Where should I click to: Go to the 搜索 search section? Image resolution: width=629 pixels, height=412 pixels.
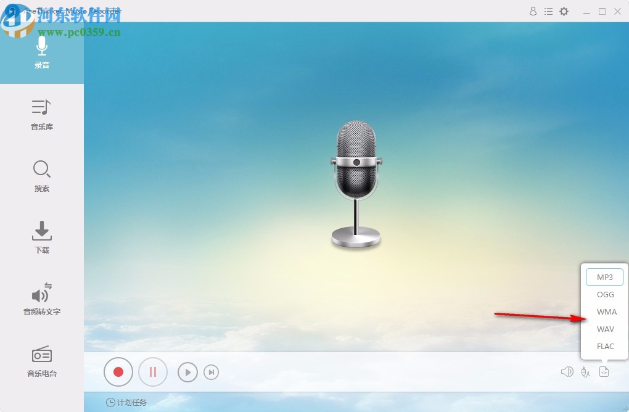[x=42, y=176]
